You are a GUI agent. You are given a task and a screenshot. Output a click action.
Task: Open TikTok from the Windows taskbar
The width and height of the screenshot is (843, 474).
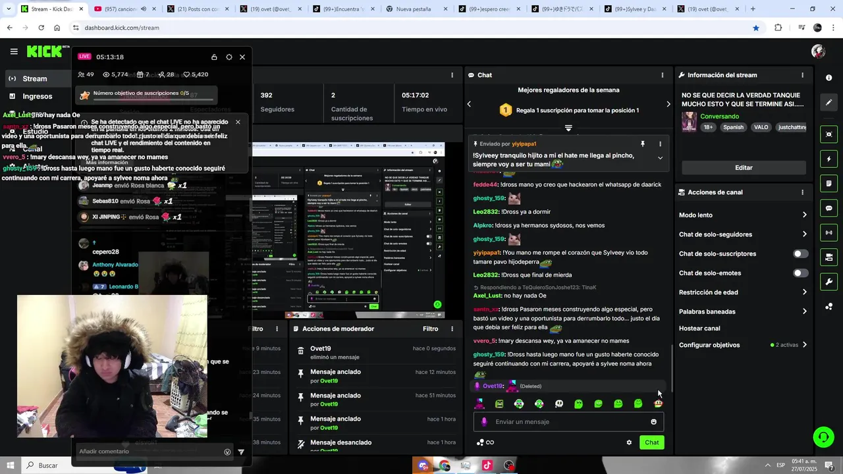[x=487, y=465]
